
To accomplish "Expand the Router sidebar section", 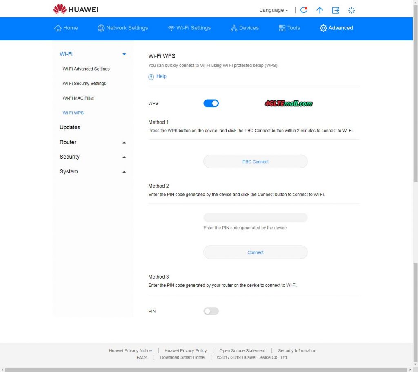I will point(124,142).
